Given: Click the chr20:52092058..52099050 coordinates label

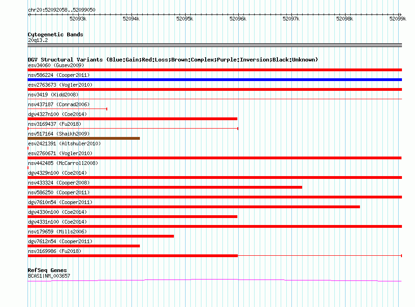Looking at the screenshot, I should tap(62, 10).
